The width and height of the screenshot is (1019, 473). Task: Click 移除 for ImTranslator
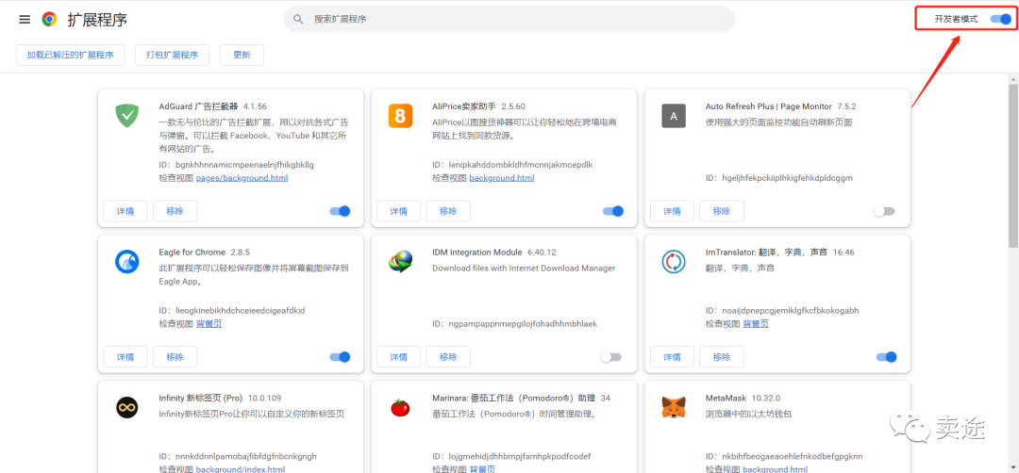click(722, 357)
